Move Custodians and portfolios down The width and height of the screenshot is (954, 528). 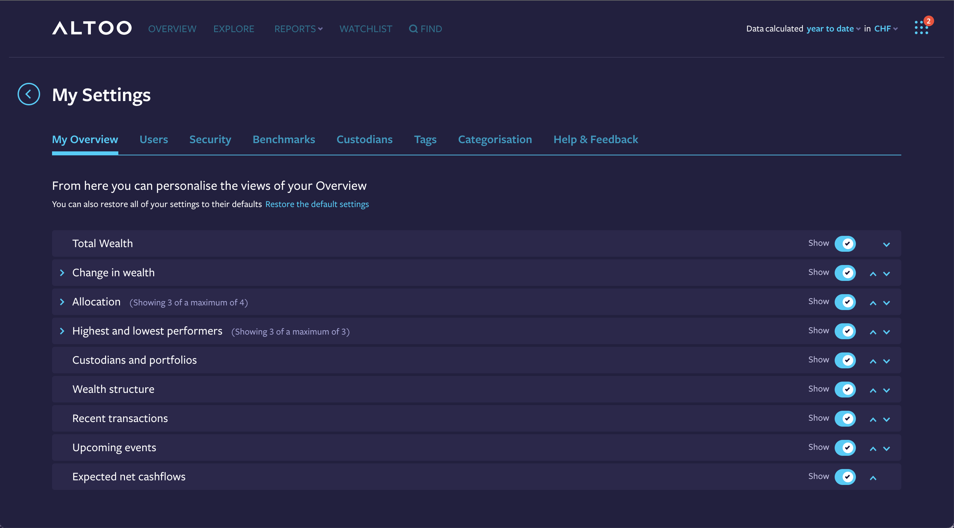886,361
